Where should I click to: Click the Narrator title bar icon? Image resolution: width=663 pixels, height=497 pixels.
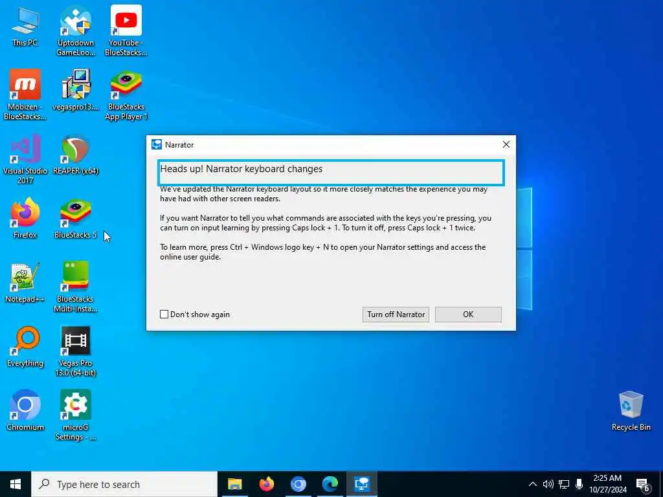pyautogui.click(x=157, y=144)
